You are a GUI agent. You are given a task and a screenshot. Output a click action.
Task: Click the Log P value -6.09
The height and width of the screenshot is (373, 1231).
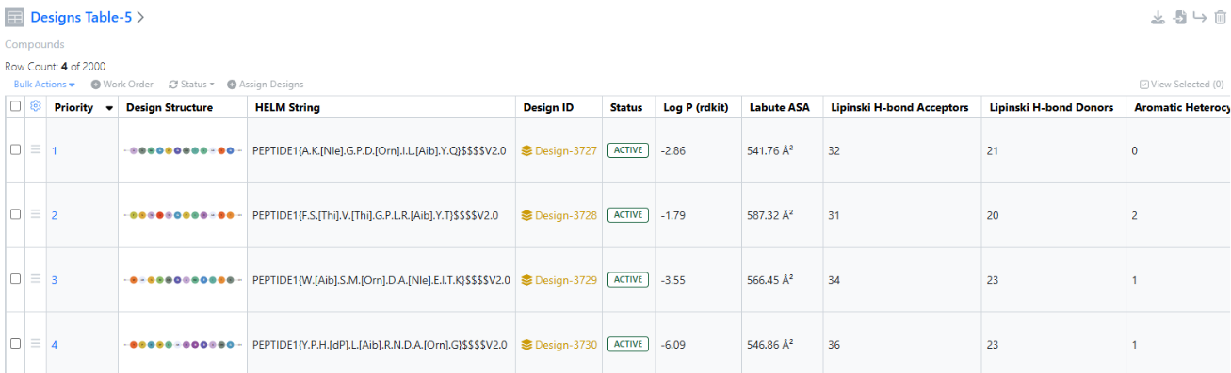tap(672, 345)
